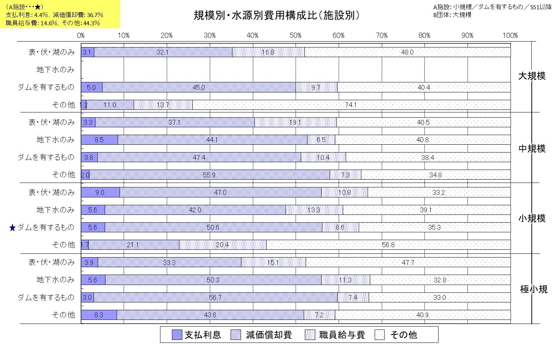The height and width of the screenshot is (344, 557).
Task: Select the 56.7 depreciation bar segment
Action: point(215,298)
